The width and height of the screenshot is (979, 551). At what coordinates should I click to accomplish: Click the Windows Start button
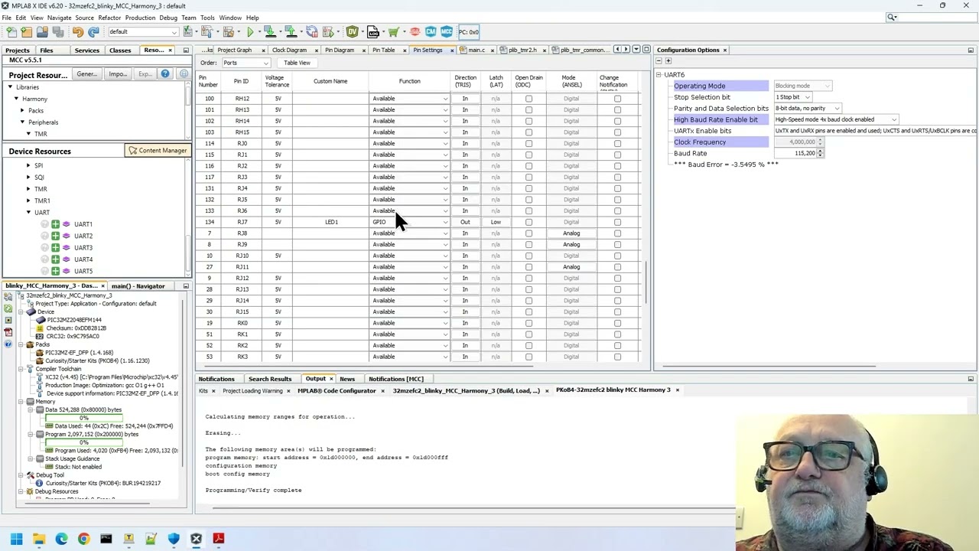coord(16,539)
